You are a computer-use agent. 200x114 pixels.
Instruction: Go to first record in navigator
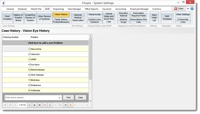pos(5,105)
